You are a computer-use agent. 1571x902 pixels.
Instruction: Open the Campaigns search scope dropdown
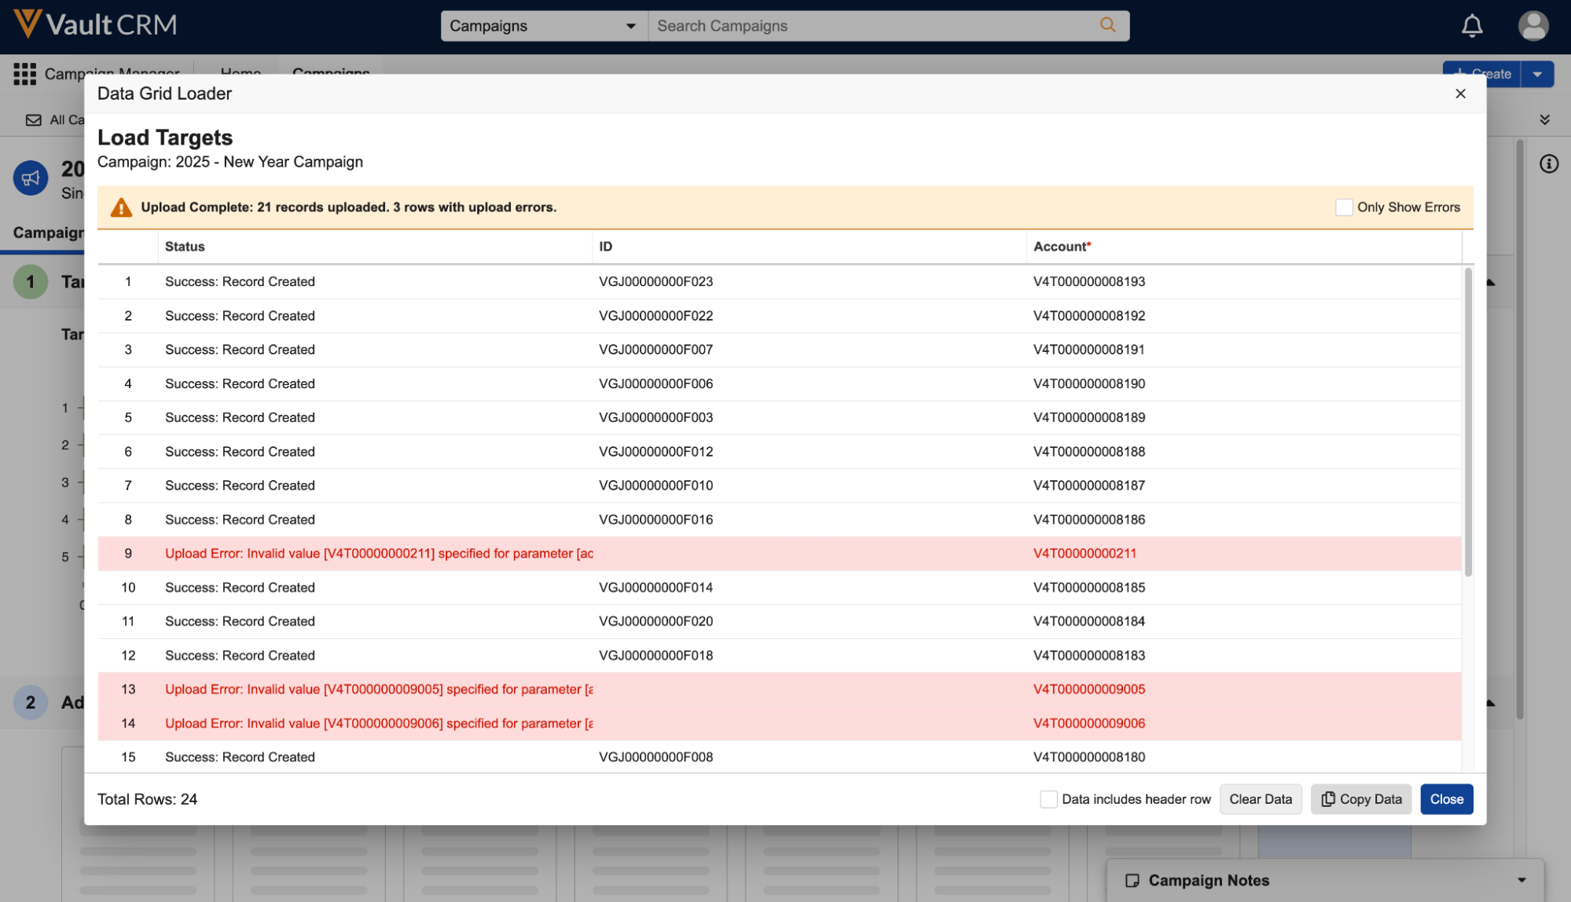click(543, 26)
